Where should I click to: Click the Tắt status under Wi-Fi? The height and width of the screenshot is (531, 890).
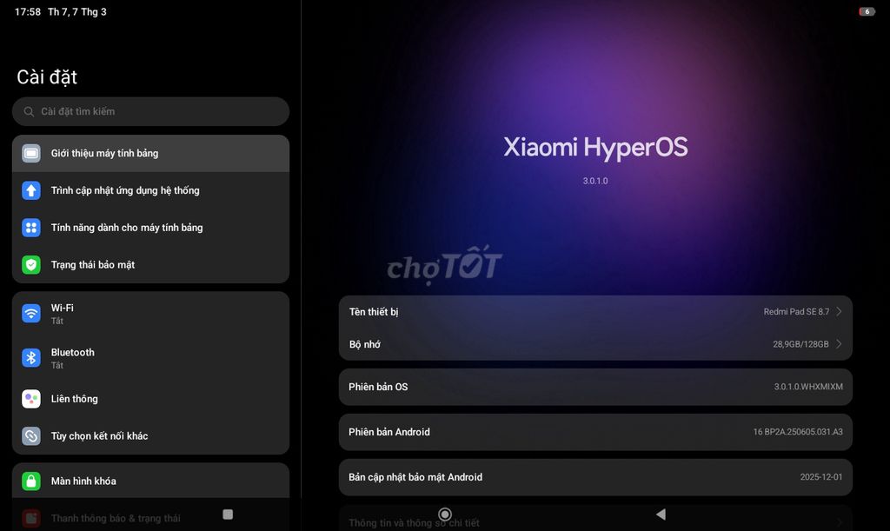(x=57, y=321)
